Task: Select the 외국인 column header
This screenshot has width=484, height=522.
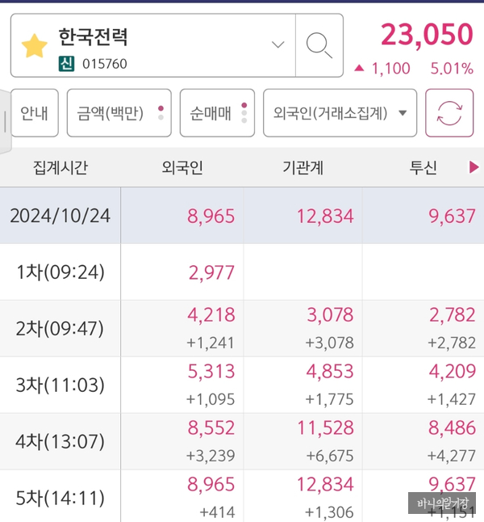Action: pyautogui.click(x=182, y=167)
